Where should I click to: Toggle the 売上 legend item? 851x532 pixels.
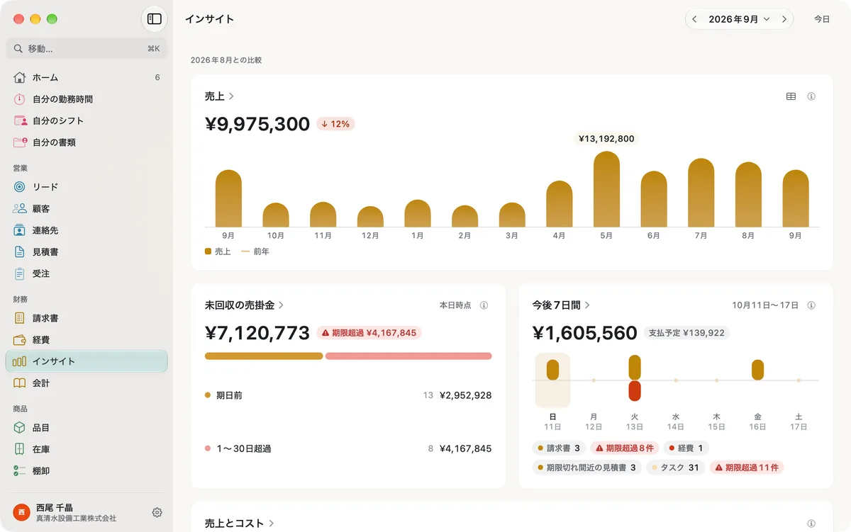coord(218,251)
